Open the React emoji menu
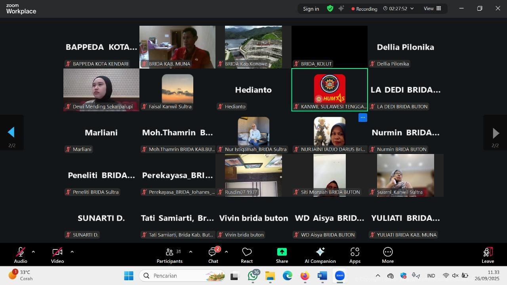This screenshot has height=285, width=507. 247,255
